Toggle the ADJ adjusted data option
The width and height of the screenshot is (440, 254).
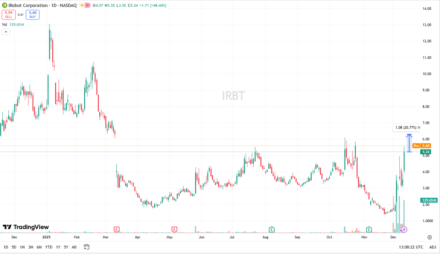pos(433,247)
